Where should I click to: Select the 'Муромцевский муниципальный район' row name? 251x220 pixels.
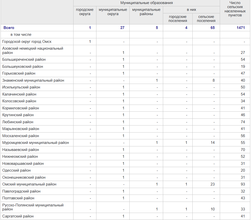[x=35, y=143]
